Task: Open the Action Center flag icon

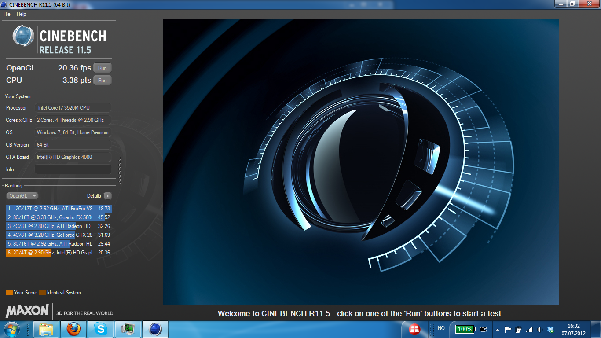Action: click(508, 329)
